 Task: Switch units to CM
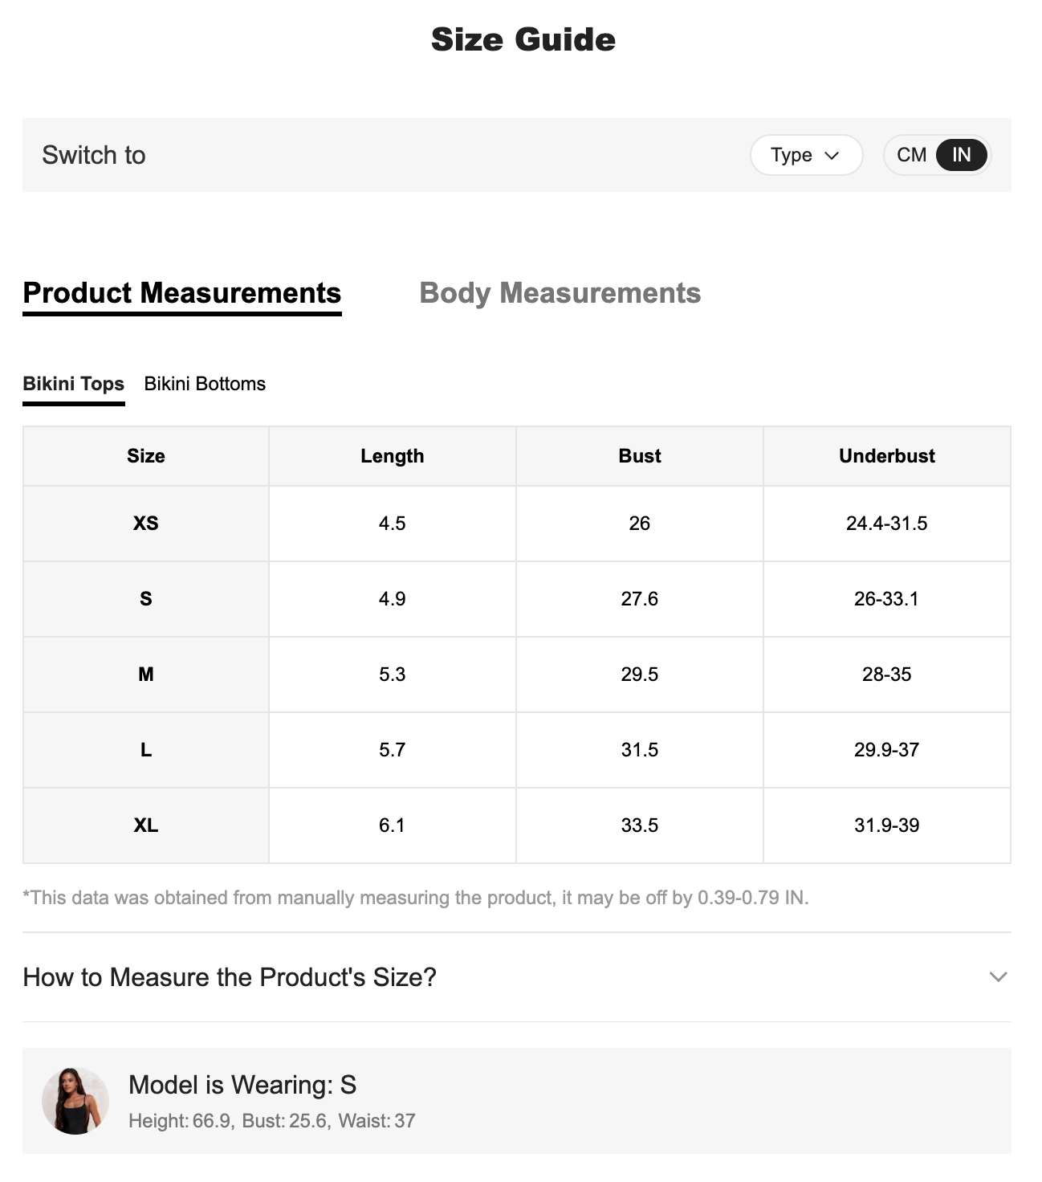(911, 155)
